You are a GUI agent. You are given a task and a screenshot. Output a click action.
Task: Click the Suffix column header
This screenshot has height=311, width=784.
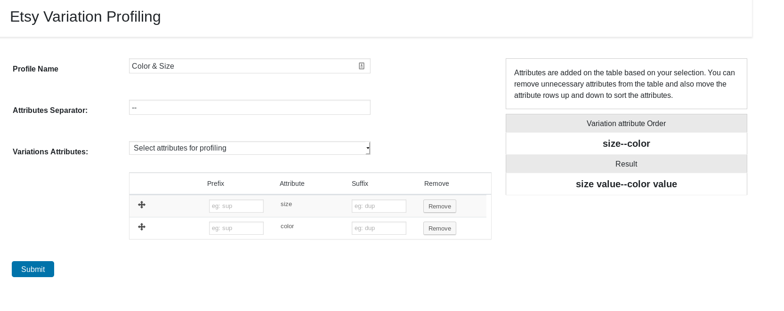pyautogui.click(x=360, y=183)
